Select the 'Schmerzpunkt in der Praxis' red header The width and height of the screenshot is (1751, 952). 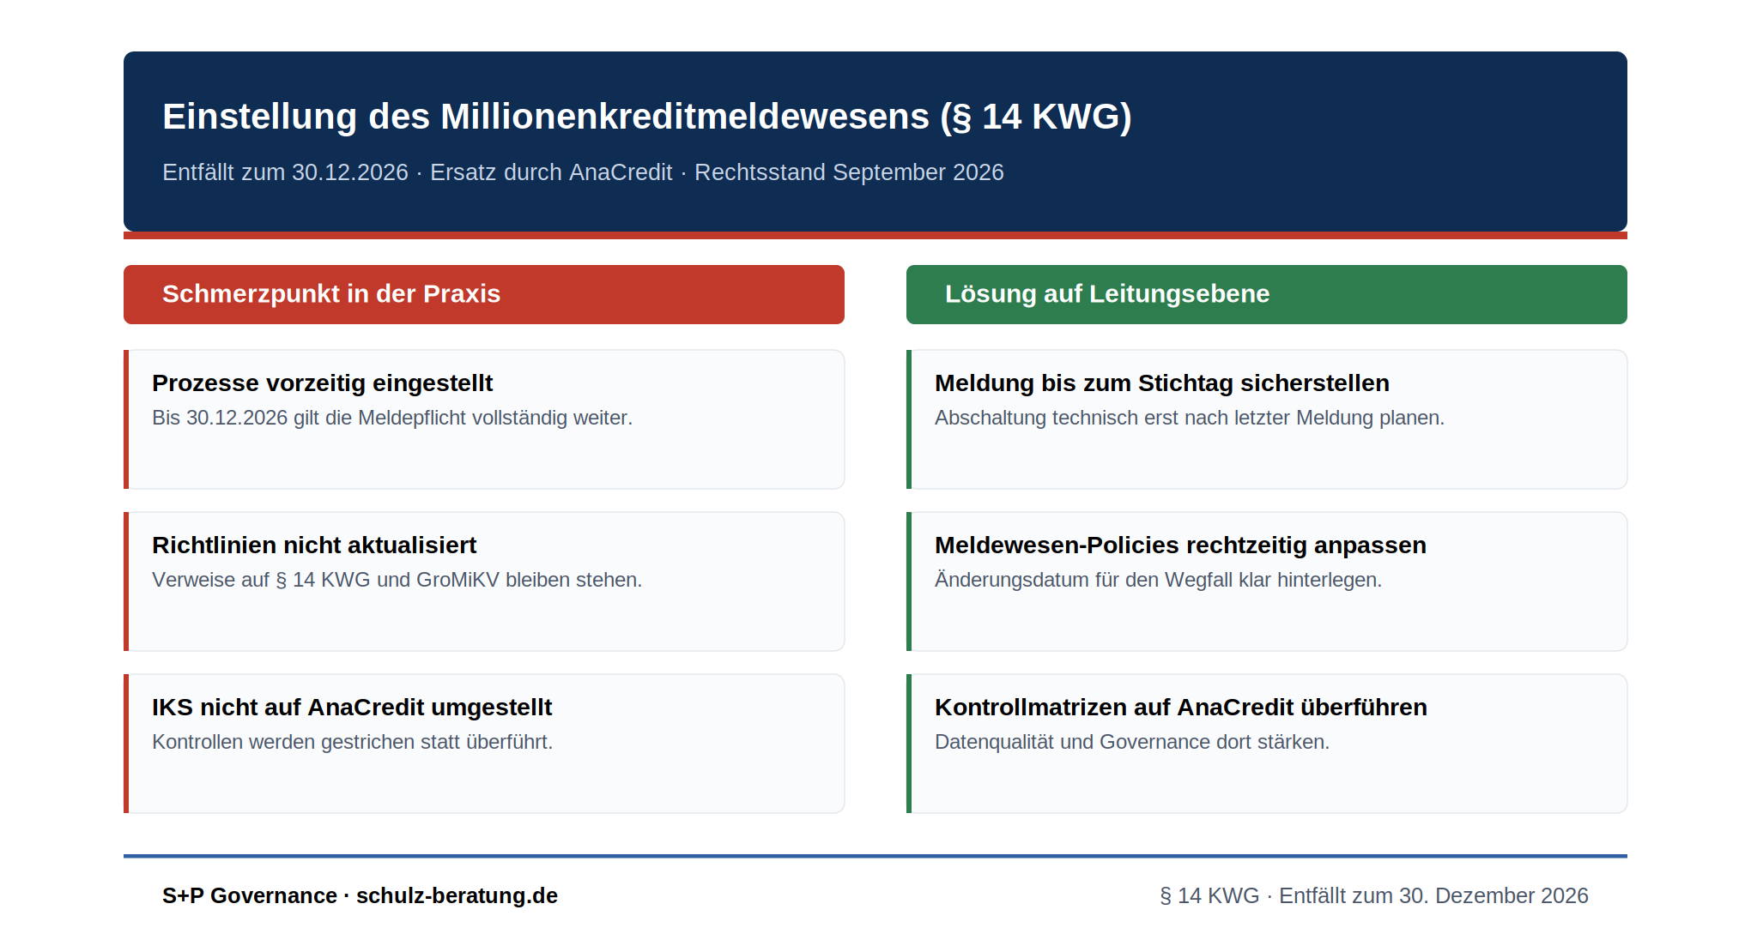(484, 294)
